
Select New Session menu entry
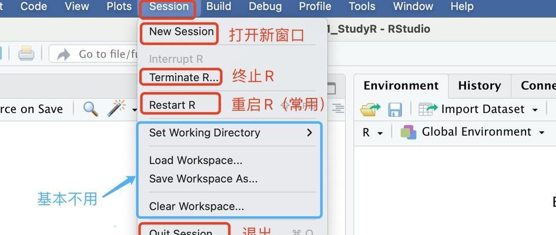[181, 32]
